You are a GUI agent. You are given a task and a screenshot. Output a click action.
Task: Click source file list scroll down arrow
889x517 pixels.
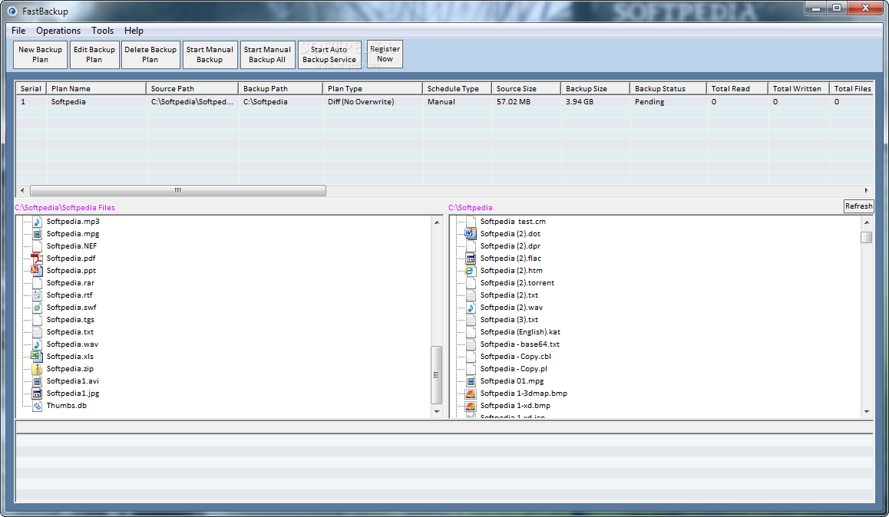(437, 412)
